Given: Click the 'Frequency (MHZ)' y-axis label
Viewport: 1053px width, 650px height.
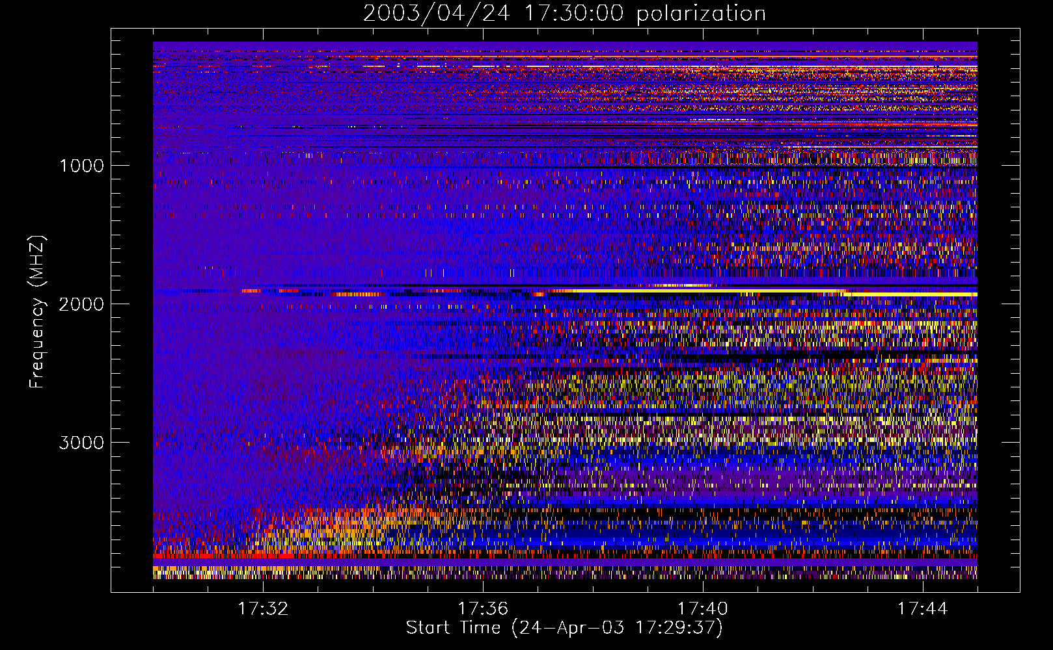Looking at the screenshot, I should click(x=37, y=312).
